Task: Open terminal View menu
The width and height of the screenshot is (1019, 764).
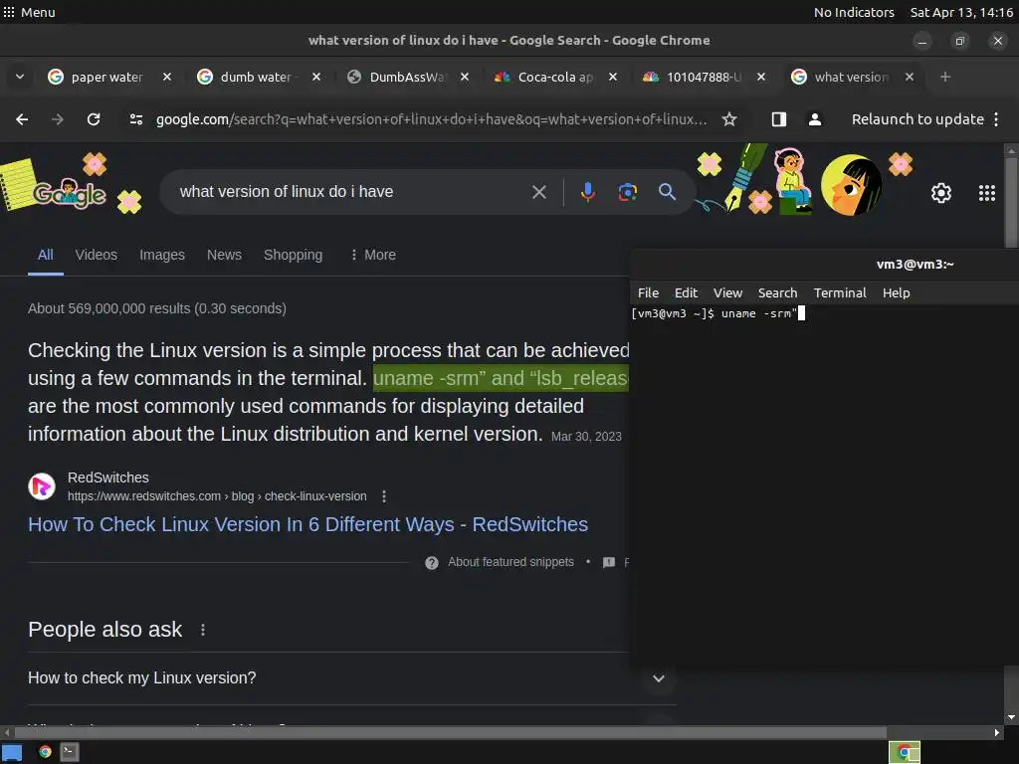Action: click(727, 293)
